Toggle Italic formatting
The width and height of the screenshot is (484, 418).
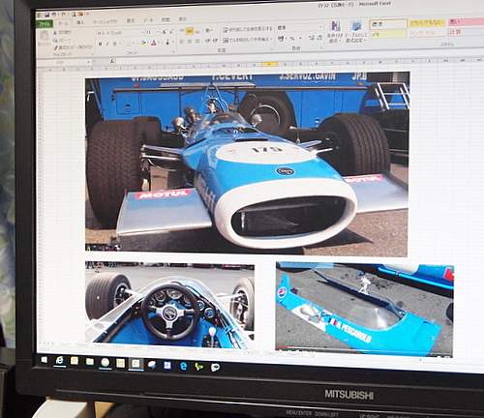(107, 44)
